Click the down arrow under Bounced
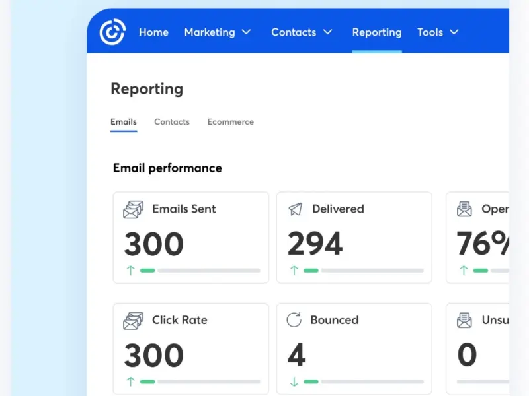This screenshot has width=529, height=396. 294,381
